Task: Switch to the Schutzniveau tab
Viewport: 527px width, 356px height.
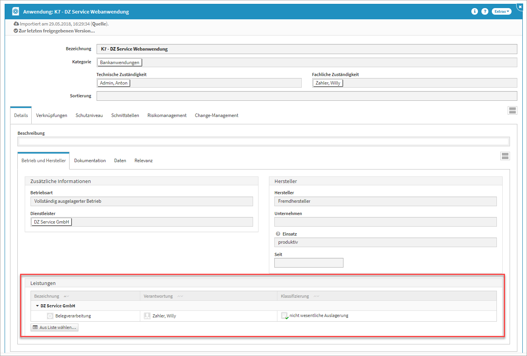Action: [89, 115]
